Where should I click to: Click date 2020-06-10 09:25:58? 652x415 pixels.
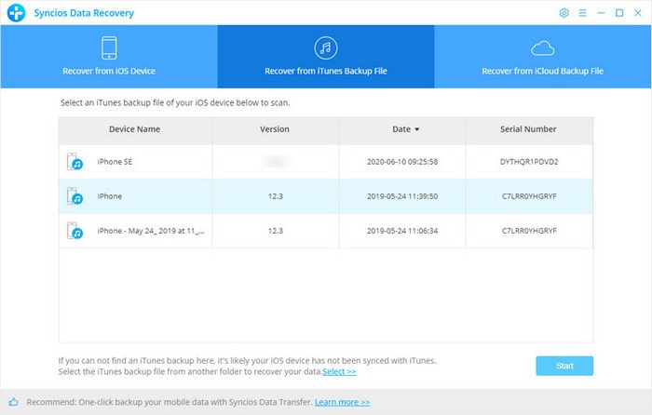402,162
